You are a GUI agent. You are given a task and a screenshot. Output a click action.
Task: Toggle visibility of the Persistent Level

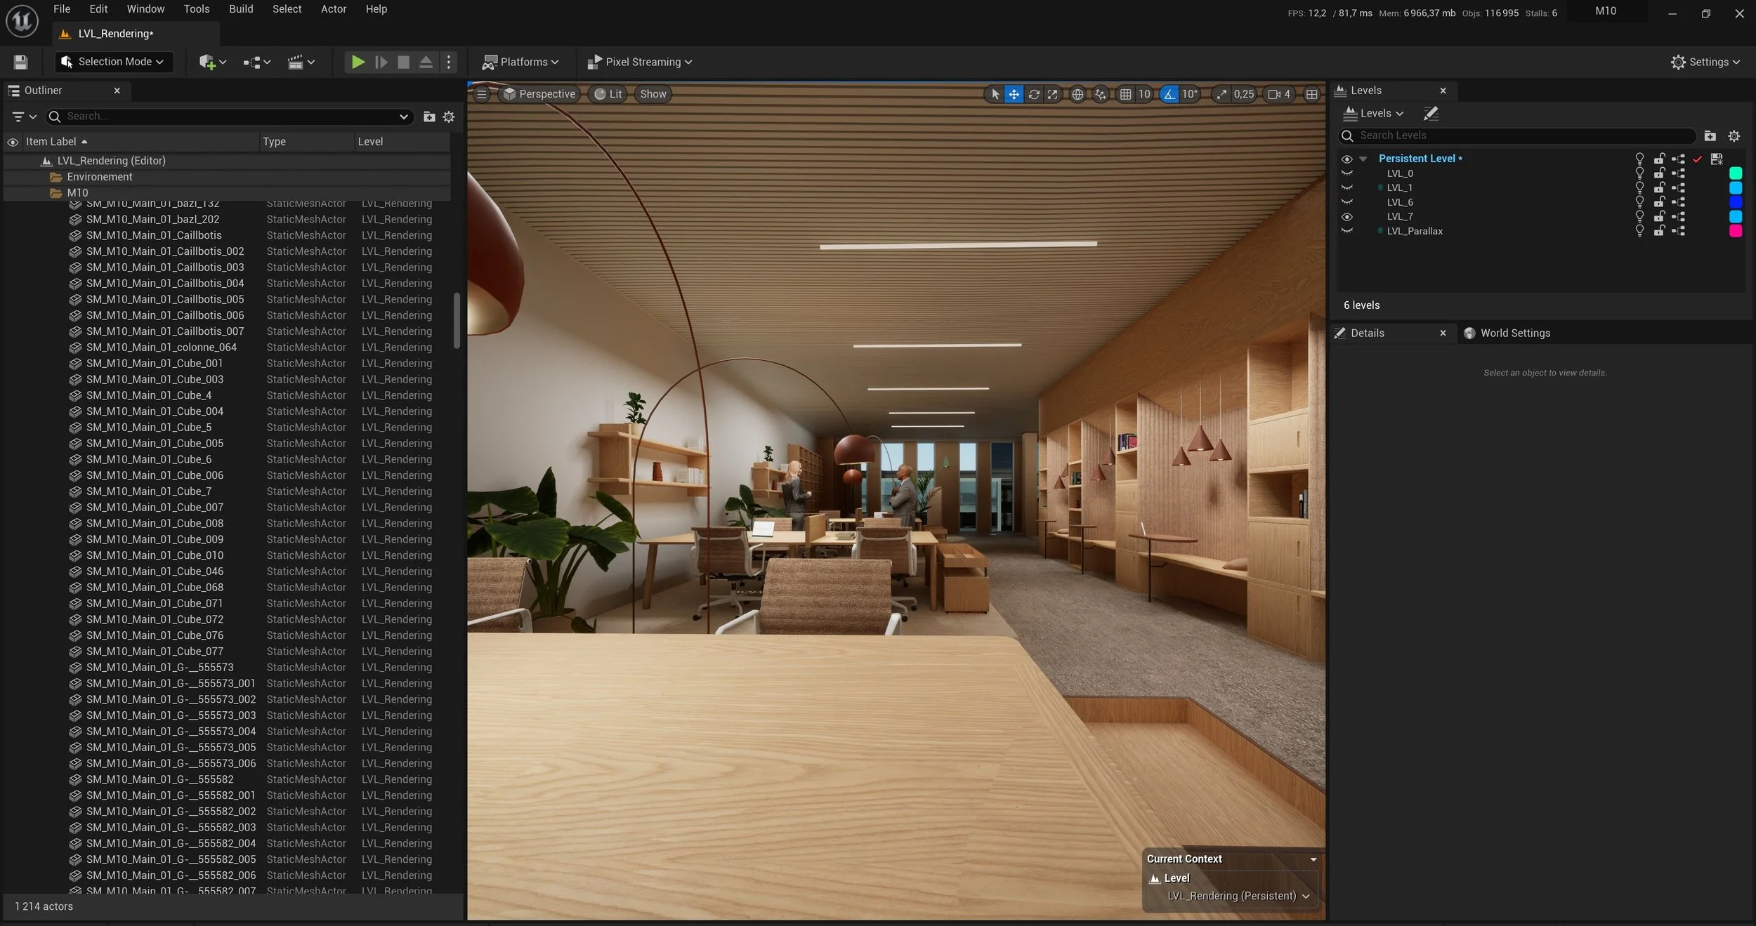(1347, 159)
